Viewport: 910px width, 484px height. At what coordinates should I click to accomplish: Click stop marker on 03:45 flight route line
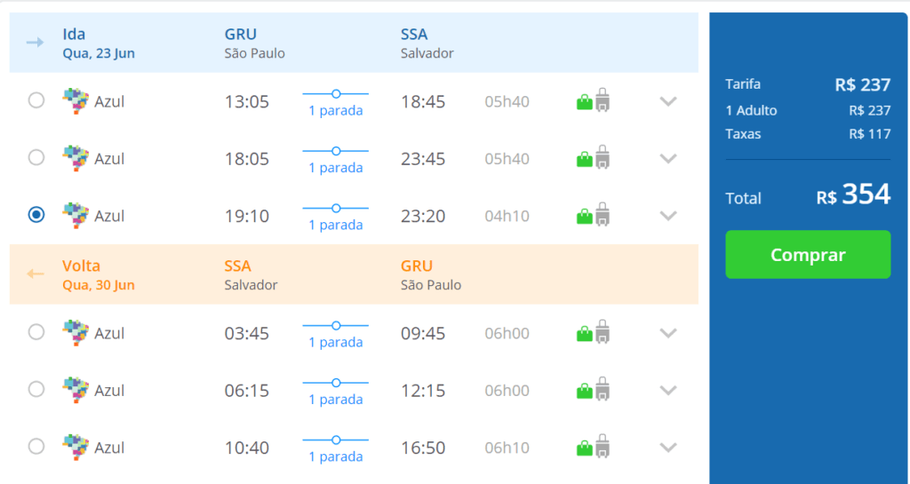coord(335,325)
